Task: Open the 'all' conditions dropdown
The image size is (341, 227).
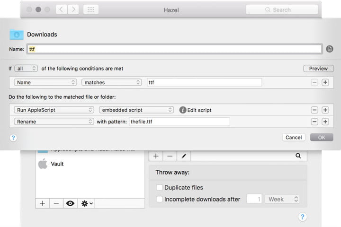Action: [26, 69]
